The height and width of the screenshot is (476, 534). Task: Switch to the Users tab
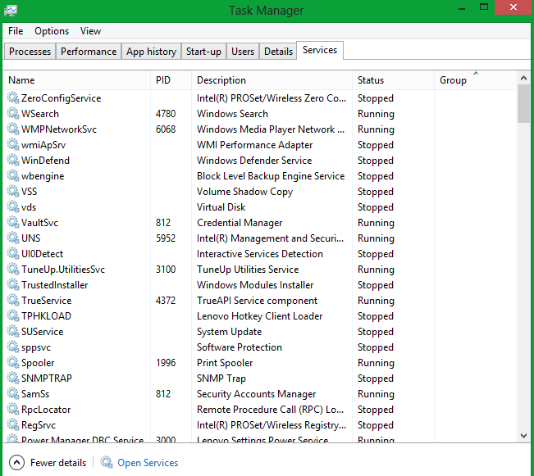[243, 52]
